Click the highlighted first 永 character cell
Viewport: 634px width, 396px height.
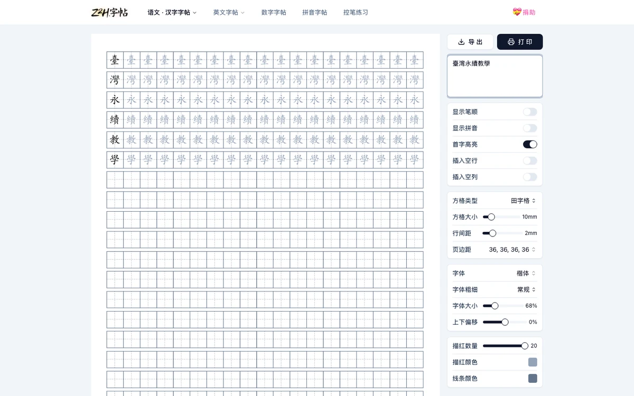pyautogui.click(x=115, y=100)
